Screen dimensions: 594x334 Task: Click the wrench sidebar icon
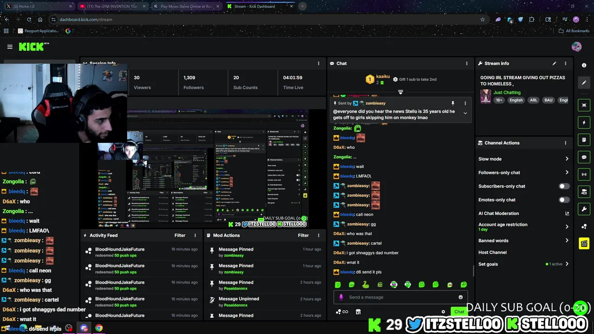[584, 209]
